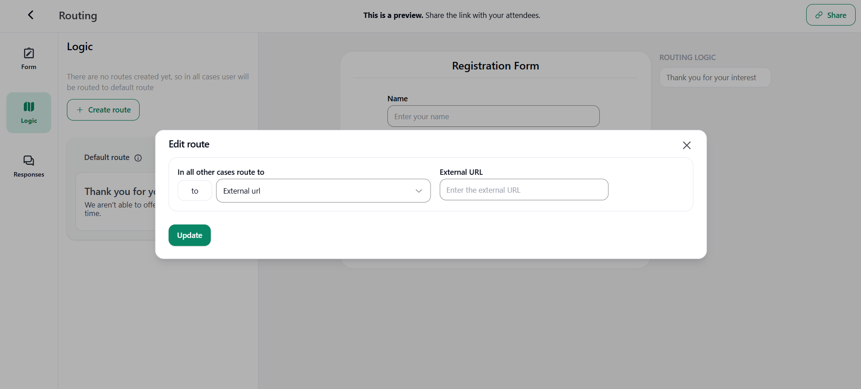Focus the External URL input field
The image size is (861, 389).
click(x=523, y=190)
